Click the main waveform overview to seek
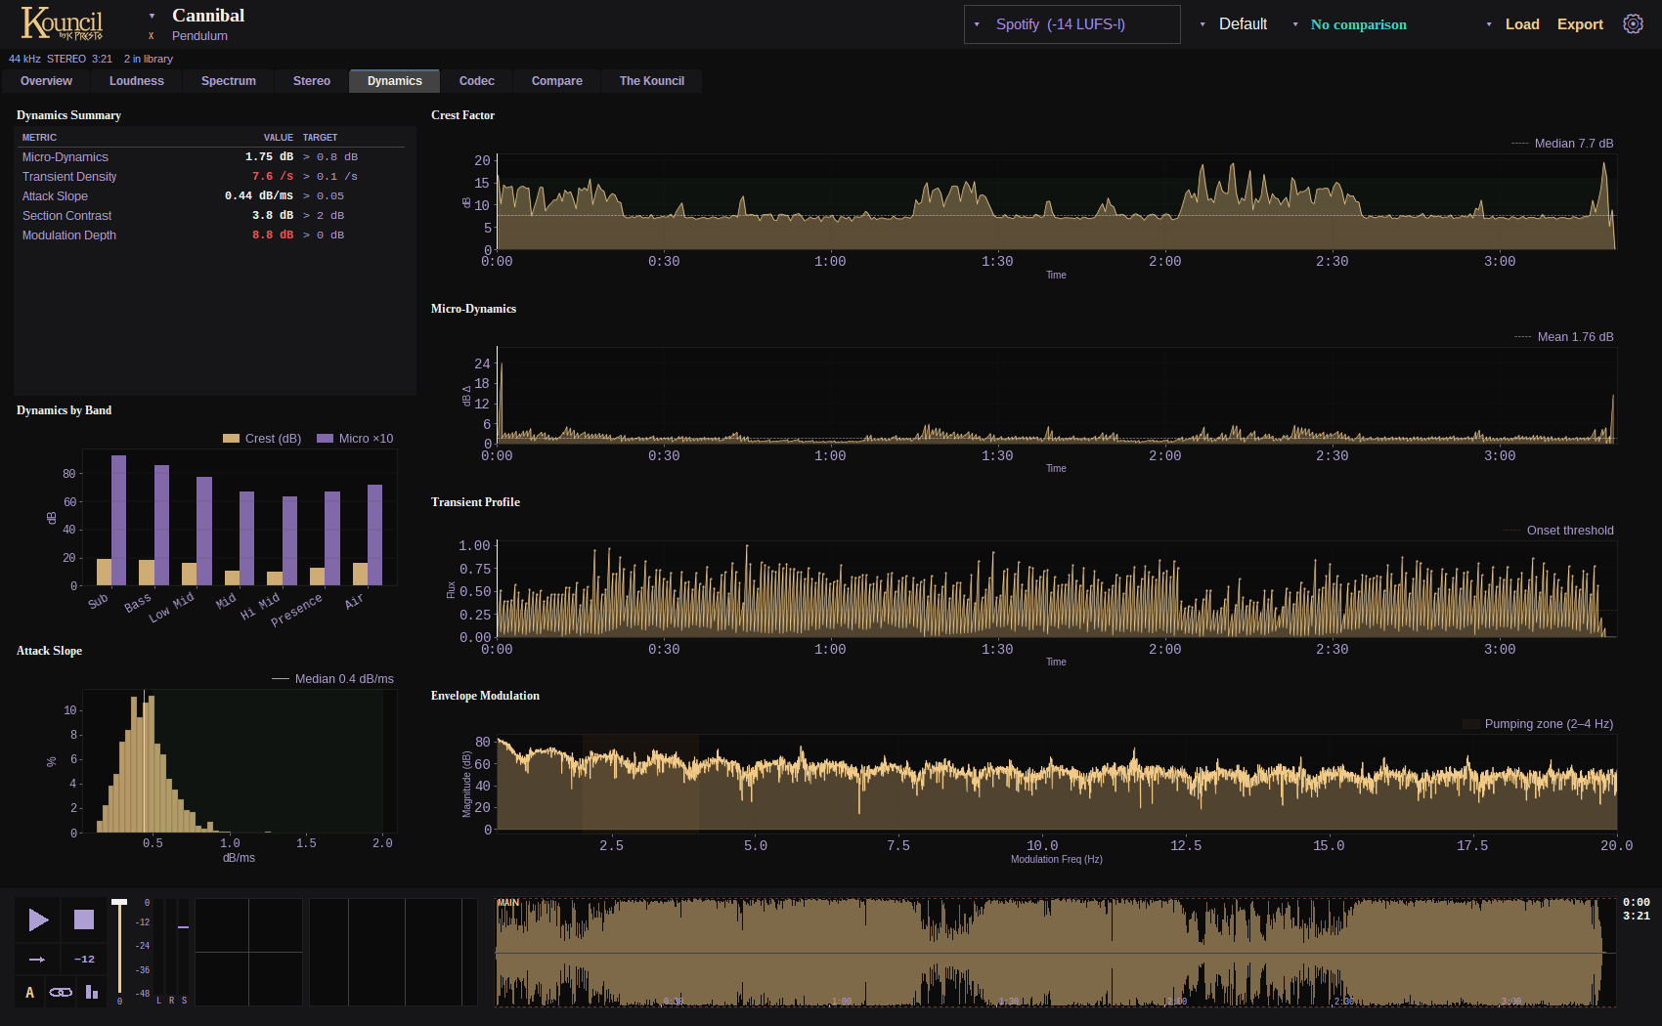This screenshot has height=1026, width=1662. click(x=1055, y=953)
